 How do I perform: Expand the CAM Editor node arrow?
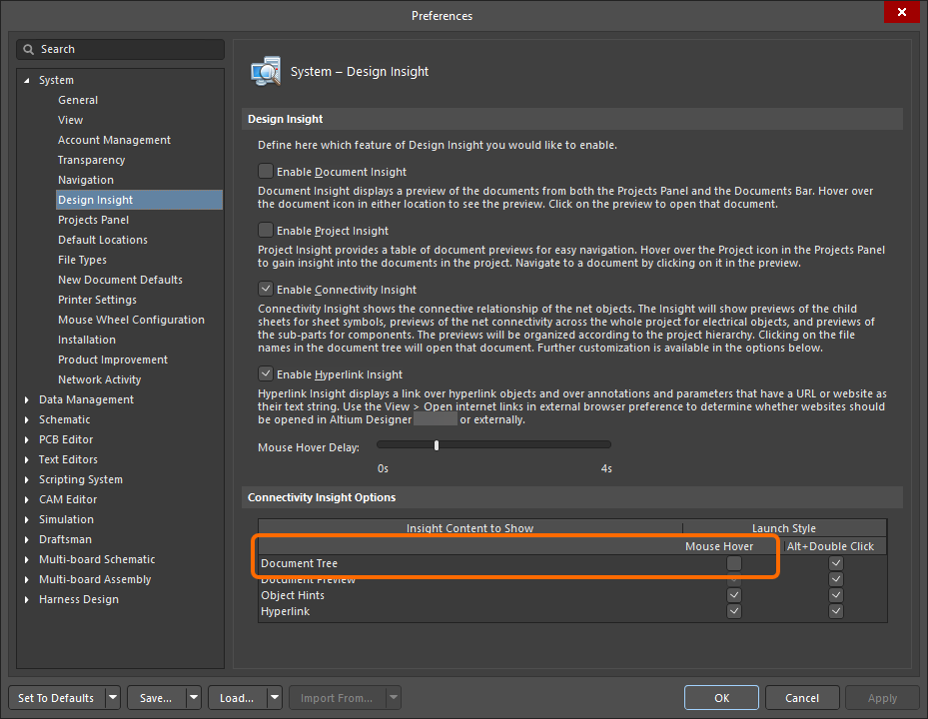click(27, 500)
